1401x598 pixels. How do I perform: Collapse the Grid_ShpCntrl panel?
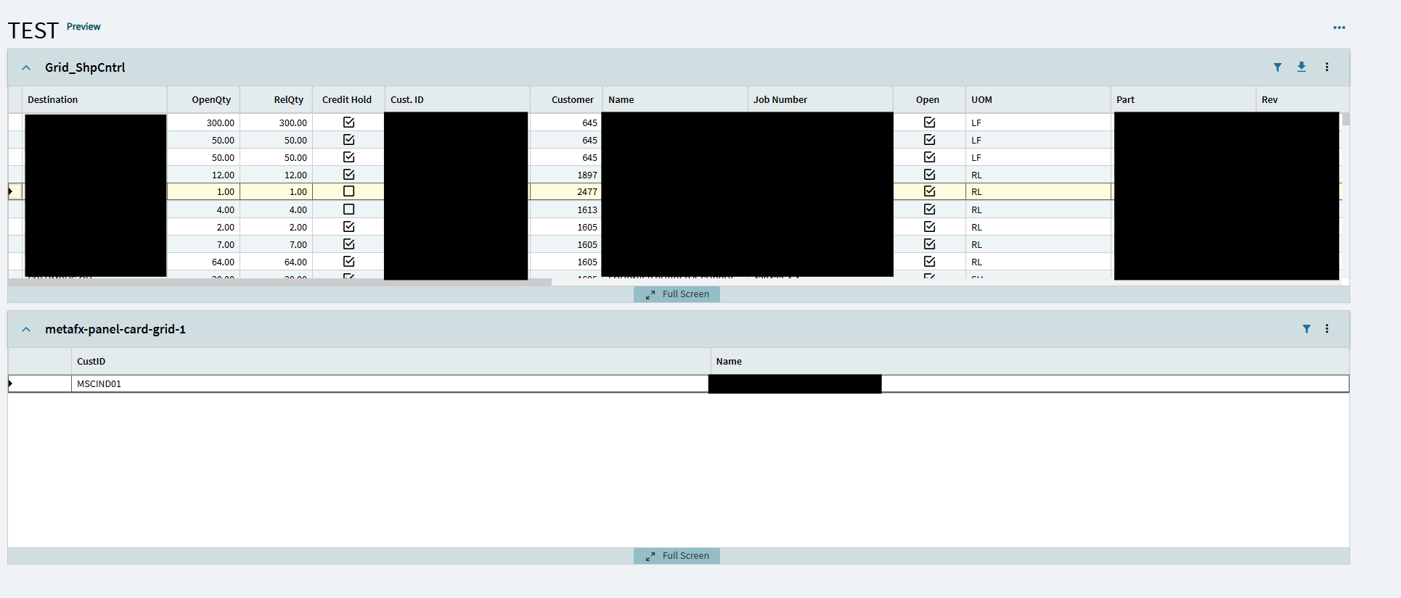26,67
